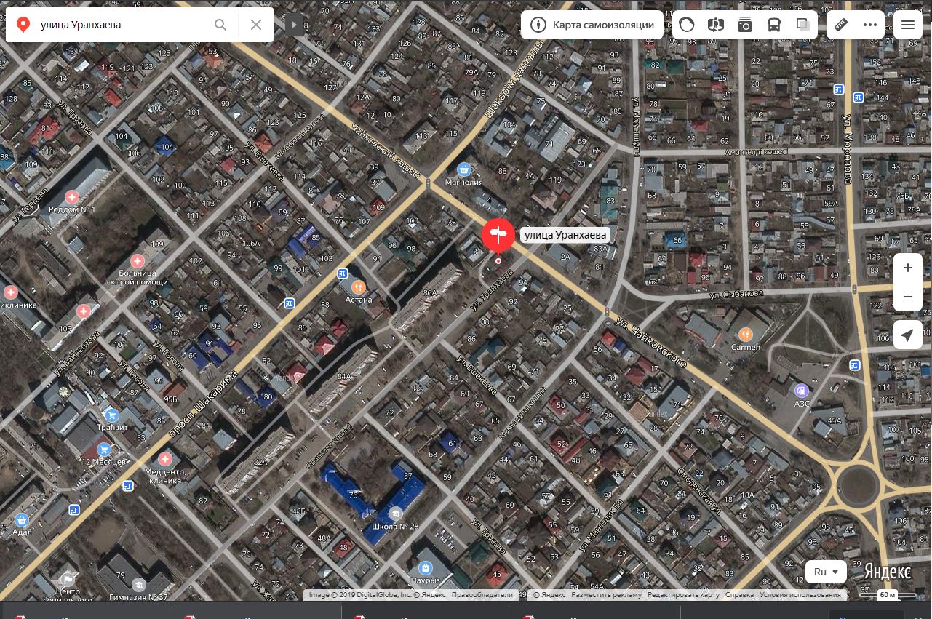Open the Редактировать карту link
This screenshot has height=619, width=932.
point(683,594)
